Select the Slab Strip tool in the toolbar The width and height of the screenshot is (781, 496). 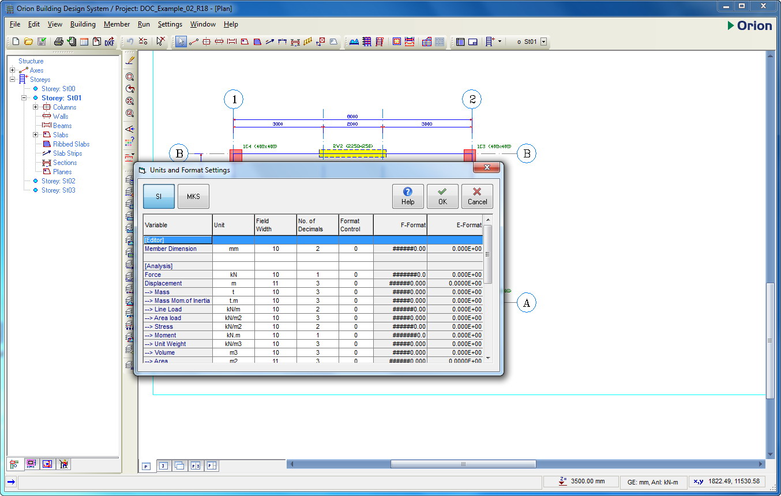point(269,42)
